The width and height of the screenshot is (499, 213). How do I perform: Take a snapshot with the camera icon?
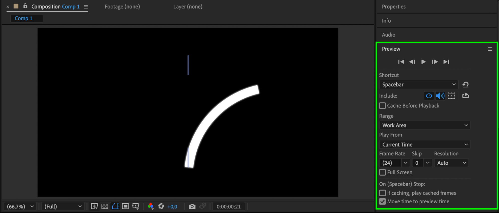192,206
